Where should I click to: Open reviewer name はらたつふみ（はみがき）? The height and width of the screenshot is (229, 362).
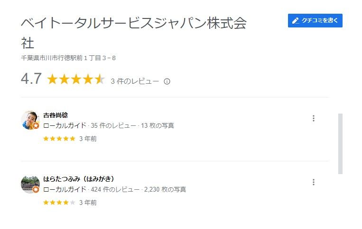(x=78, y=179)
